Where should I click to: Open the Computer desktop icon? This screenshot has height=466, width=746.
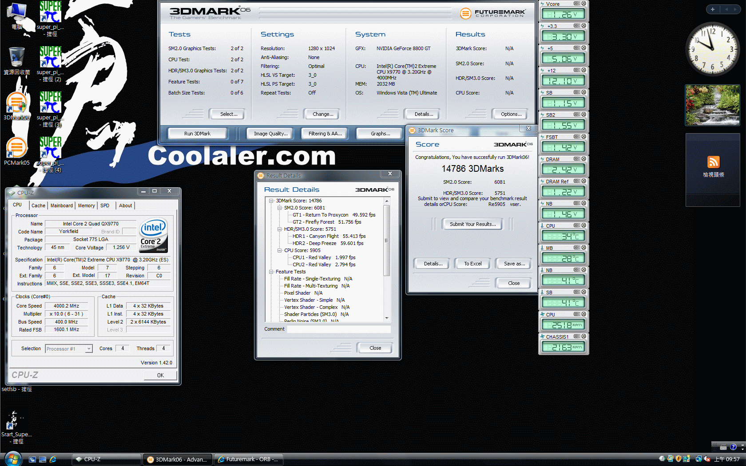click(16, 16)
